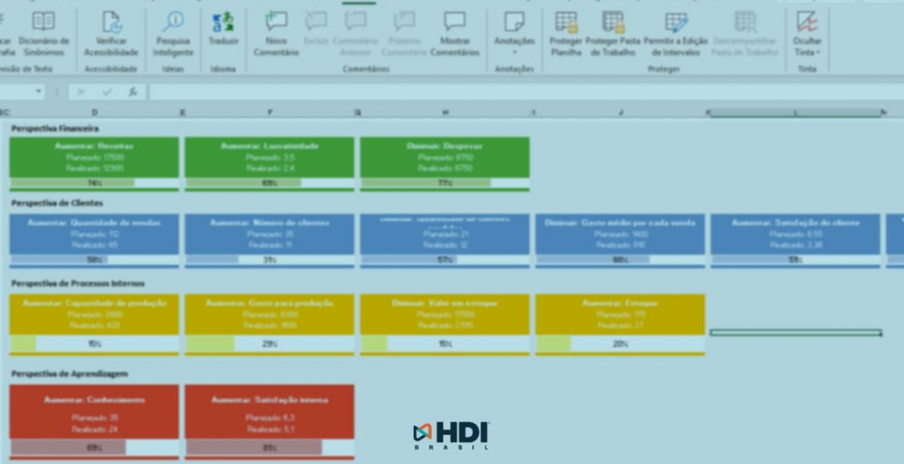Click the 29% progress bar under Gasto para produção
Viewport: 904px width, 464px height.
pos(270,344)
